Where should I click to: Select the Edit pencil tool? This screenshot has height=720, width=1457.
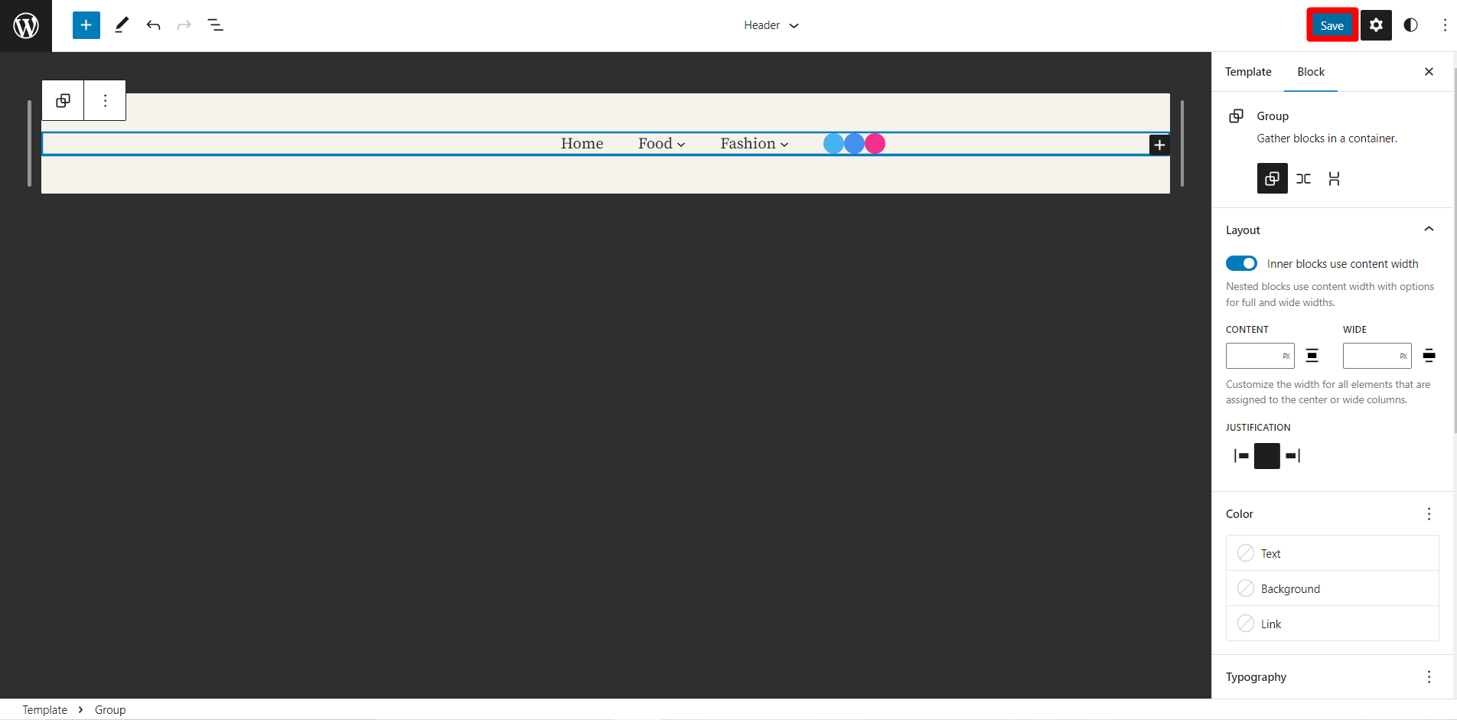pos(122,25)
